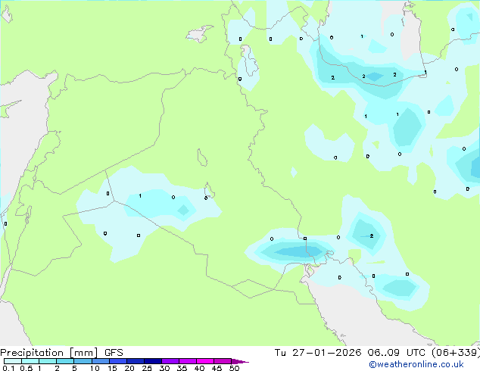Click the legend tick label '30'
The height and width of the screenshot is (371, 480).
click(x=164, y=368)
